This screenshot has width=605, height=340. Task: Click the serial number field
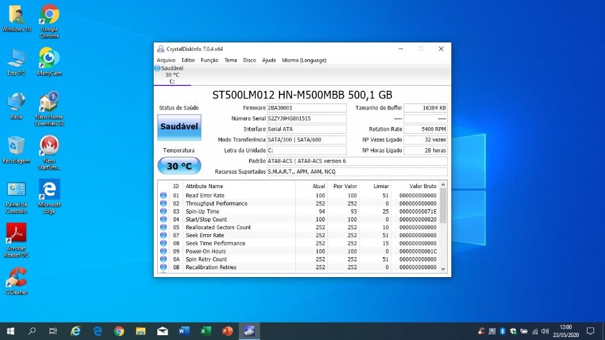[306, 119]
